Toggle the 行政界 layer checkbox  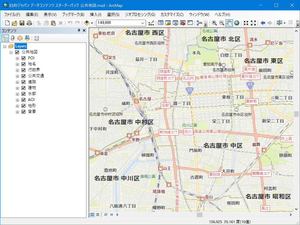(x=23, y=70)
